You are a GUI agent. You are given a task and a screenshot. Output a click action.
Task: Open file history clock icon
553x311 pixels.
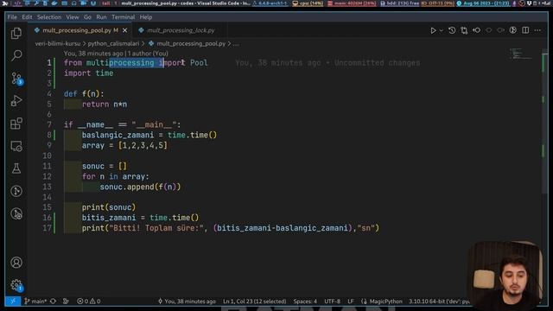(452, 30)
